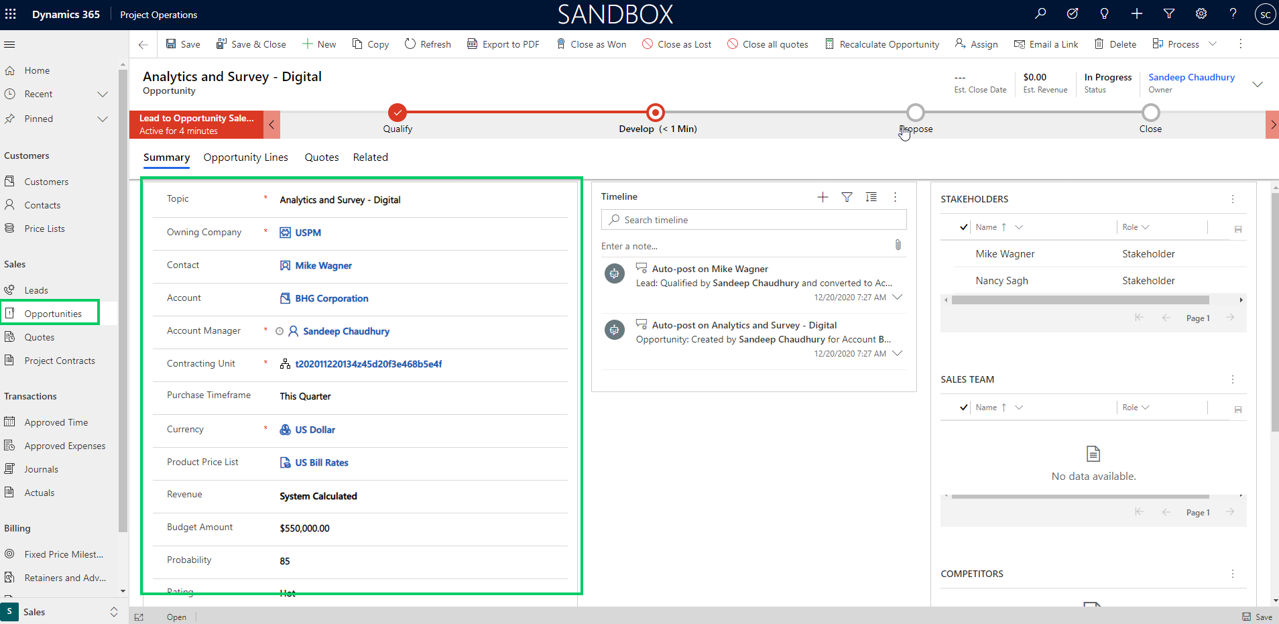Add a timeline record with plus icon
The image size is (1279, 624).
tap(823, 197)
